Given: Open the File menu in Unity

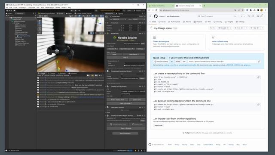Looking at the screenshot, I should coord(7,8).
